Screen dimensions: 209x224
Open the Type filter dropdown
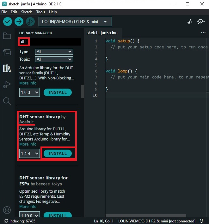(54, 52)
